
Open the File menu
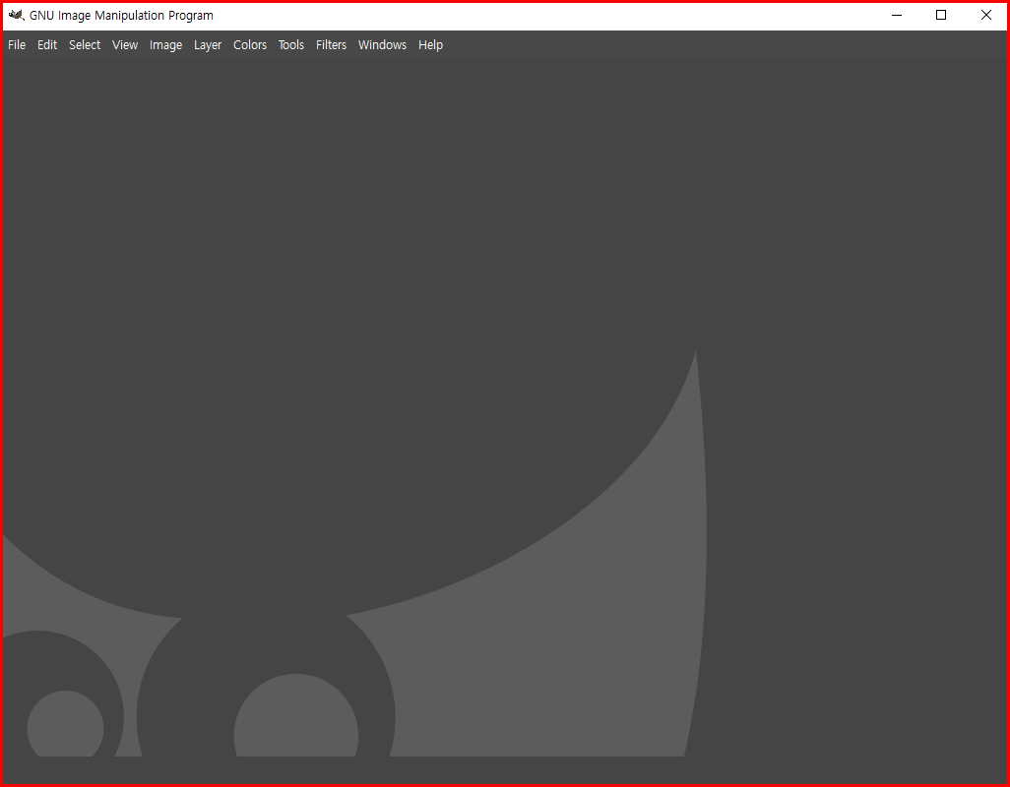[17, 45]
